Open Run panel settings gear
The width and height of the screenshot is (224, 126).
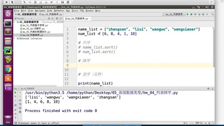(x=209, y=89)
